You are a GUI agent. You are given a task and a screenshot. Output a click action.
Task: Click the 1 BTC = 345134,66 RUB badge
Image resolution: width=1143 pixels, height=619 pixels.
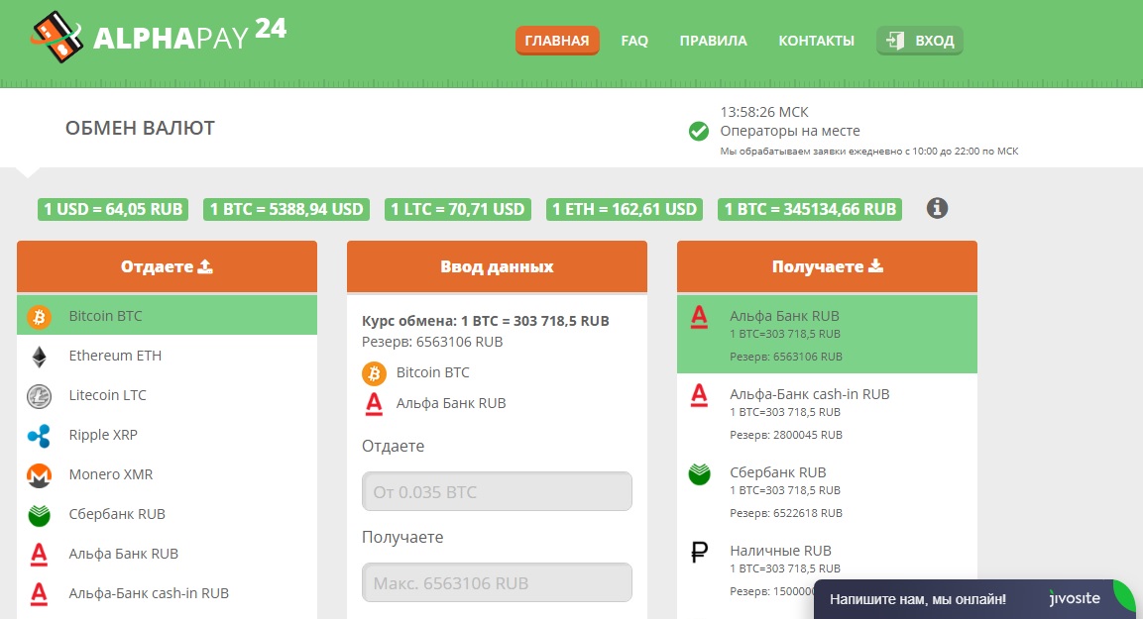tap(810, 209)
